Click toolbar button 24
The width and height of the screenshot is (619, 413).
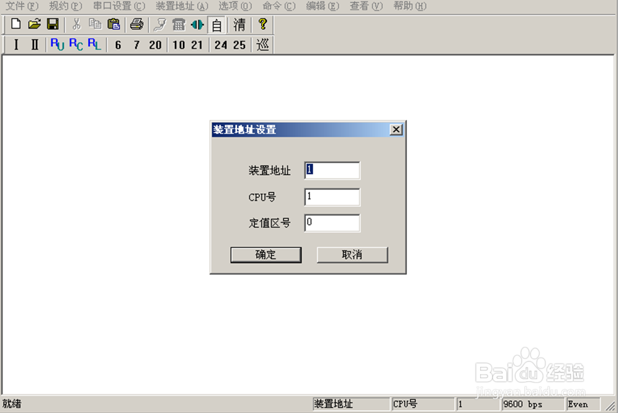tap(221, 45)
